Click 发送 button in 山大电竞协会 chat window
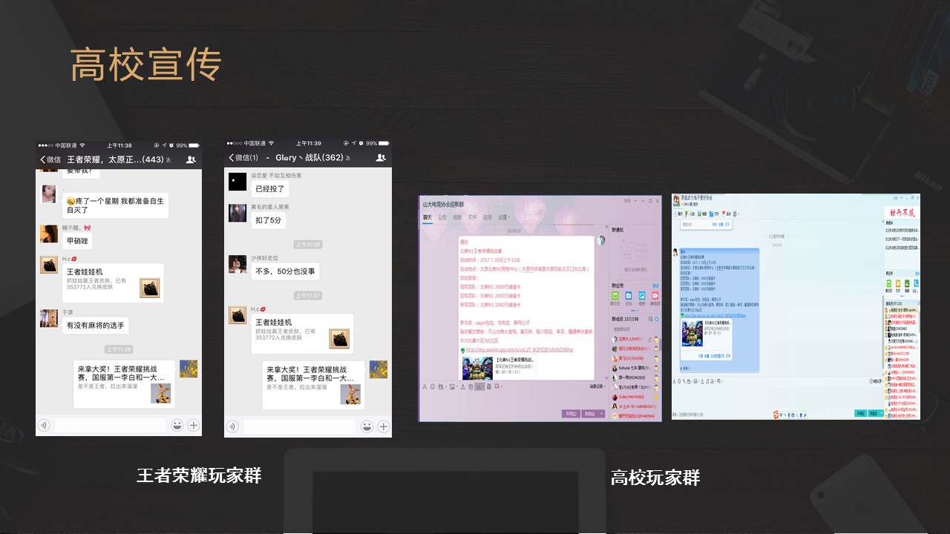This screenshot has height=534, width=950. tap(590, 413)
